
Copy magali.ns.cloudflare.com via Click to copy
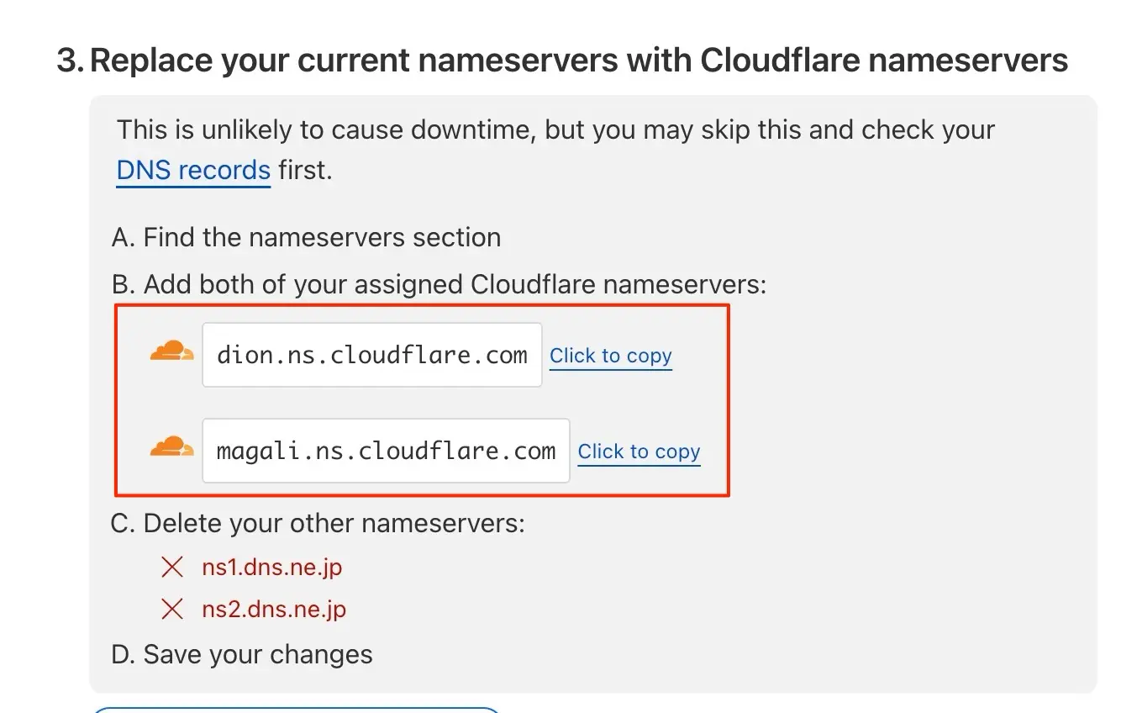coord(639,452)
